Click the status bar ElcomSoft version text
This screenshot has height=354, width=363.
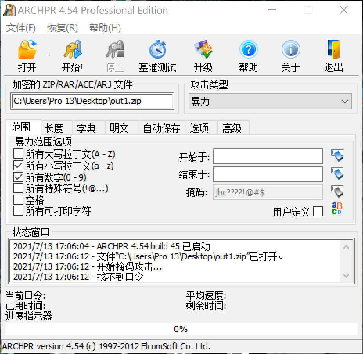[x=106, y=346]
